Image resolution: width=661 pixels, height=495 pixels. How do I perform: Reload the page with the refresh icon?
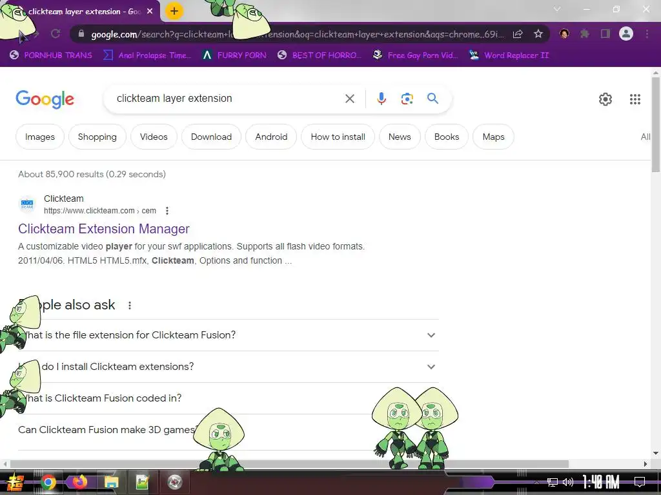click(56, 34)
